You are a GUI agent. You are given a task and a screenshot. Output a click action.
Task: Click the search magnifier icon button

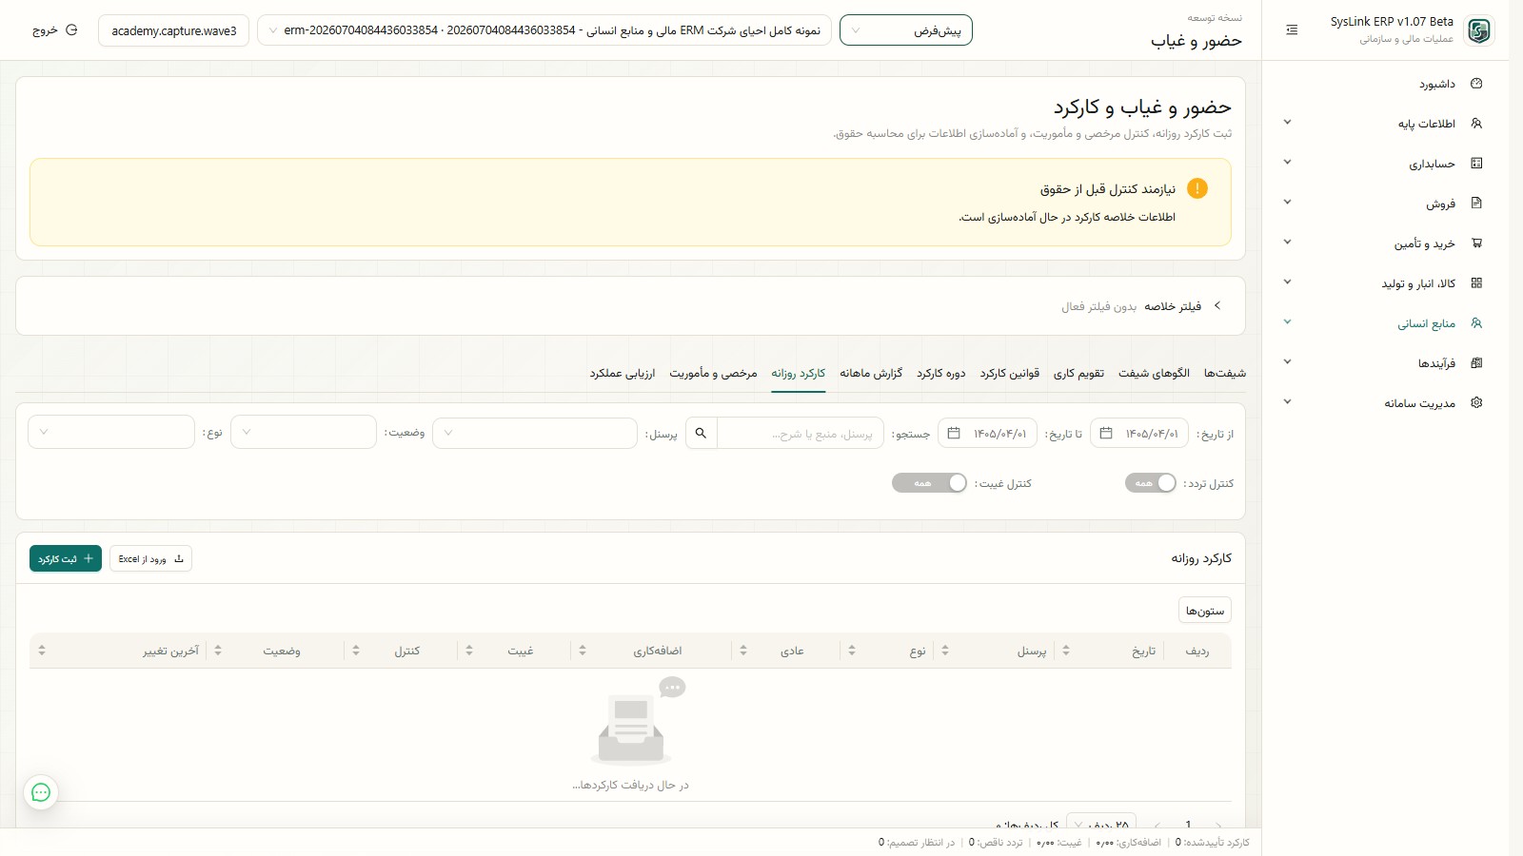pos(702,434)
